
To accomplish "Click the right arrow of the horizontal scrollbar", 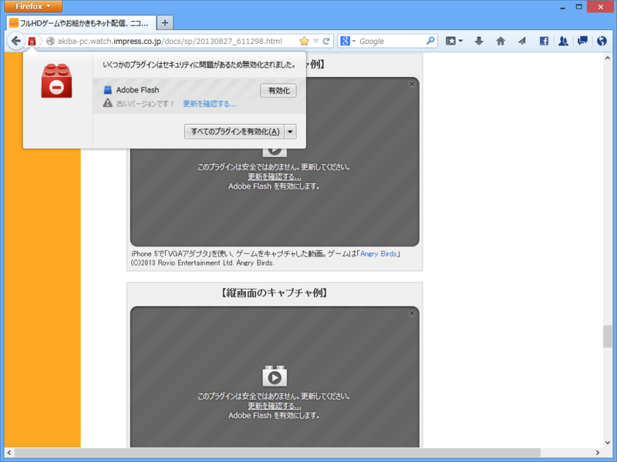I will [x=597, y=453].
